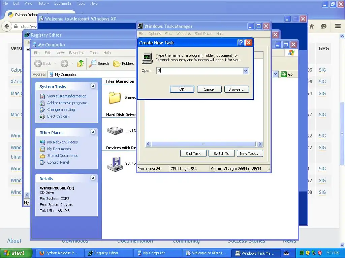The height and width of the screenshot is (258, 345).
Task: Select the Shared Documents folder icon
Action: 115,98
